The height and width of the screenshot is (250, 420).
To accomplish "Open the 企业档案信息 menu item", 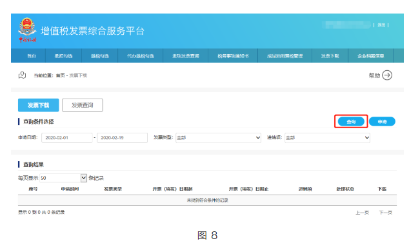I will [371, 56].
